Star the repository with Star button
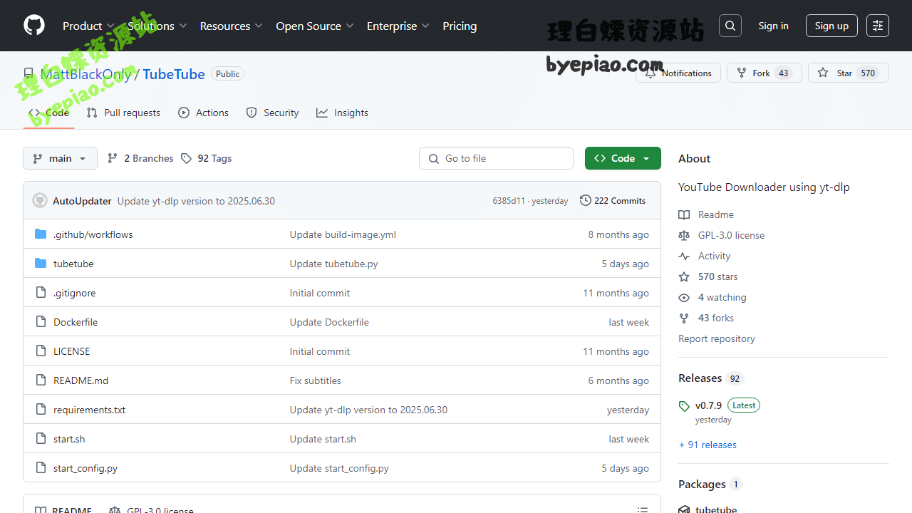Image resolution: width=912 pixels, height=513 pixels. (848, 73)
